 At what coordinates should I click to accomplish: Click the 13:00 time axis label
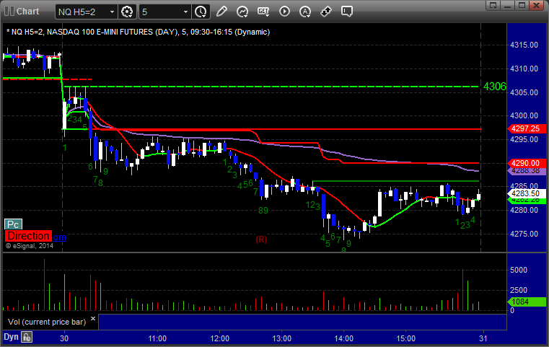tap(282, 338)
